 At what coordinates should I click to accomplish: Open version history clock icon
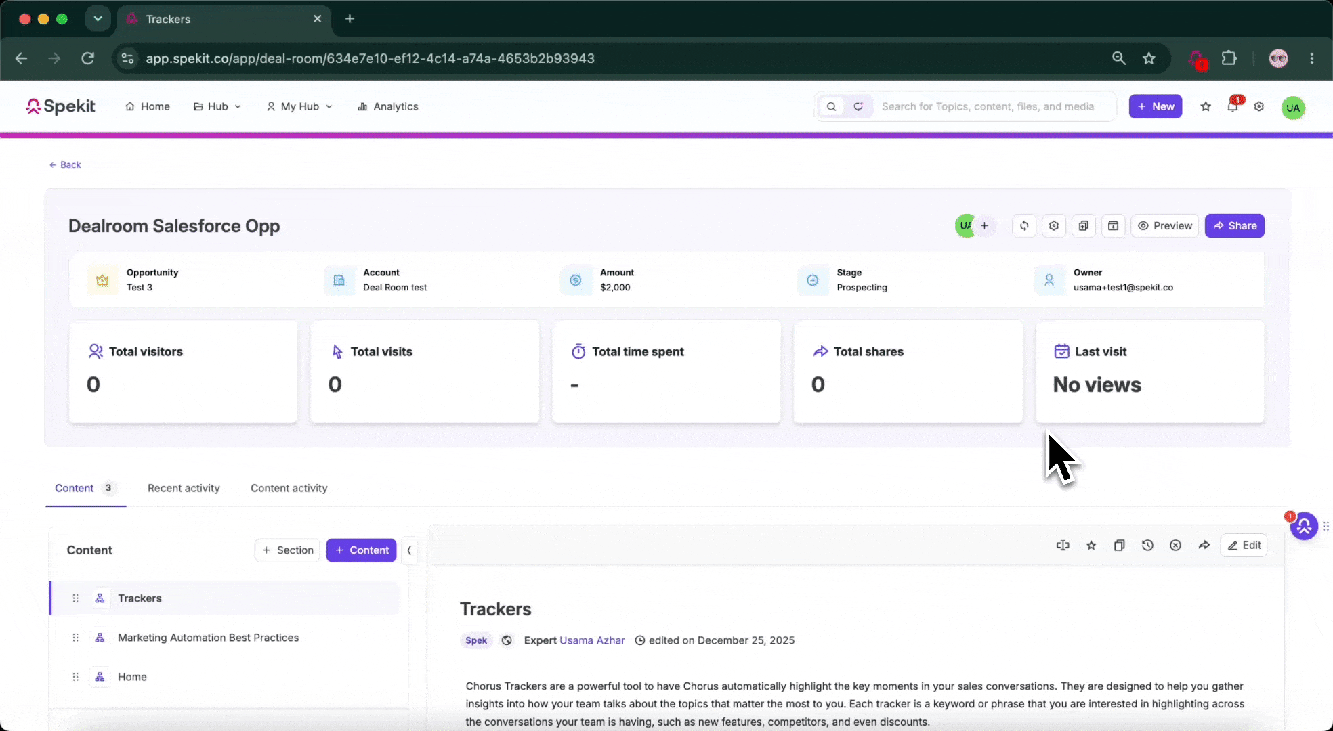click(1147, 546)
